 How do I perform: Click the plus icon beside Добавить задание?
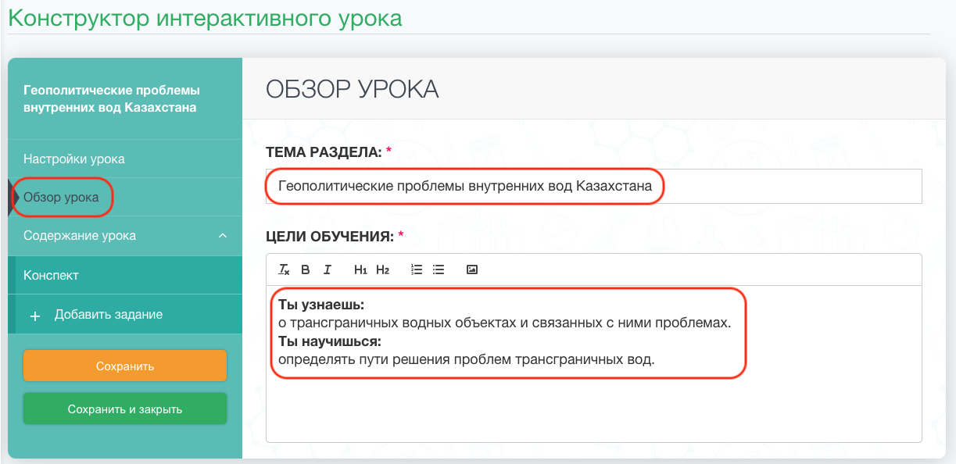(x=35, y=316)
